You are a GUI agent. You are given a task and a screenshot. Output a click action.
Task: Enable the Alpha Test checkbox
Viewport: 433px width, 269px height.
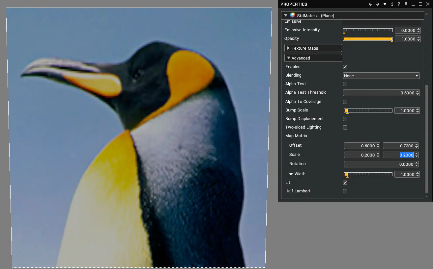345,84
